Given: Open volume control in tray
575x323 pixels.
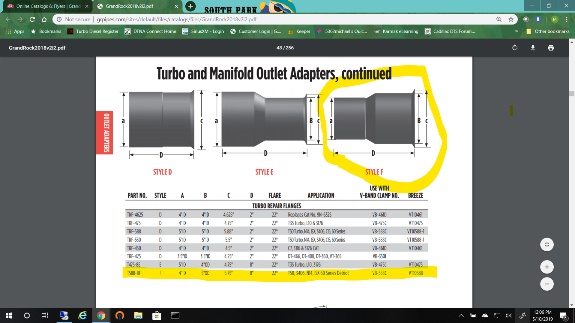Looking at the screenshot, I should [509, 315].
